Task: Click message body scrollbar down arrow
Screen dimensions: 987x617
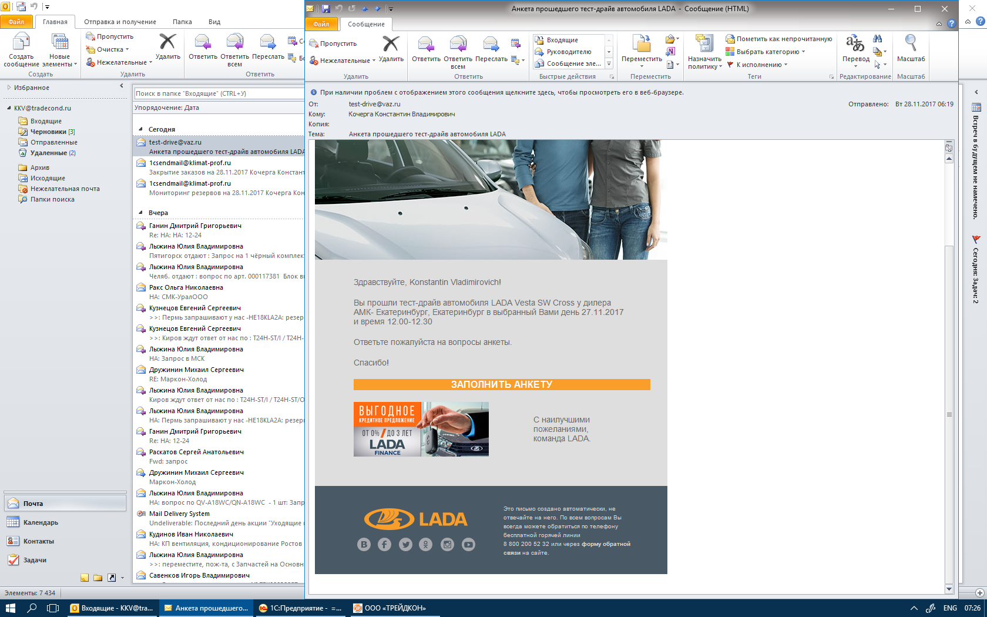Action: click(949, 589)
